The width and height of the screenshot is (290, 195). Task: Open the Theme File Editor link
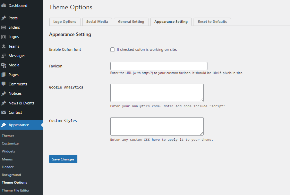tap(16, 191)
